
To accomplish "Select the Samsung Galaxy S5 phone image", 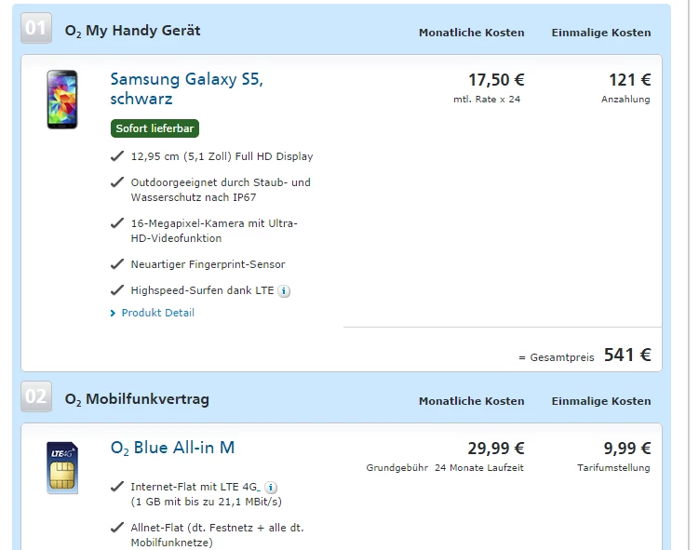I will point(62,100).
